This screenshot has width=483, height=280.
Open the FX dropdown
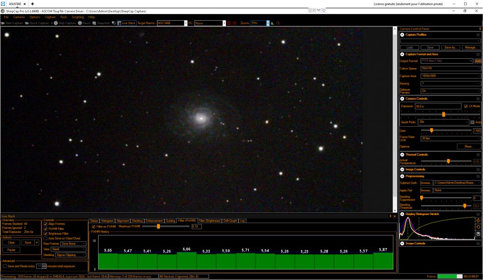click(x=224, y=23)
